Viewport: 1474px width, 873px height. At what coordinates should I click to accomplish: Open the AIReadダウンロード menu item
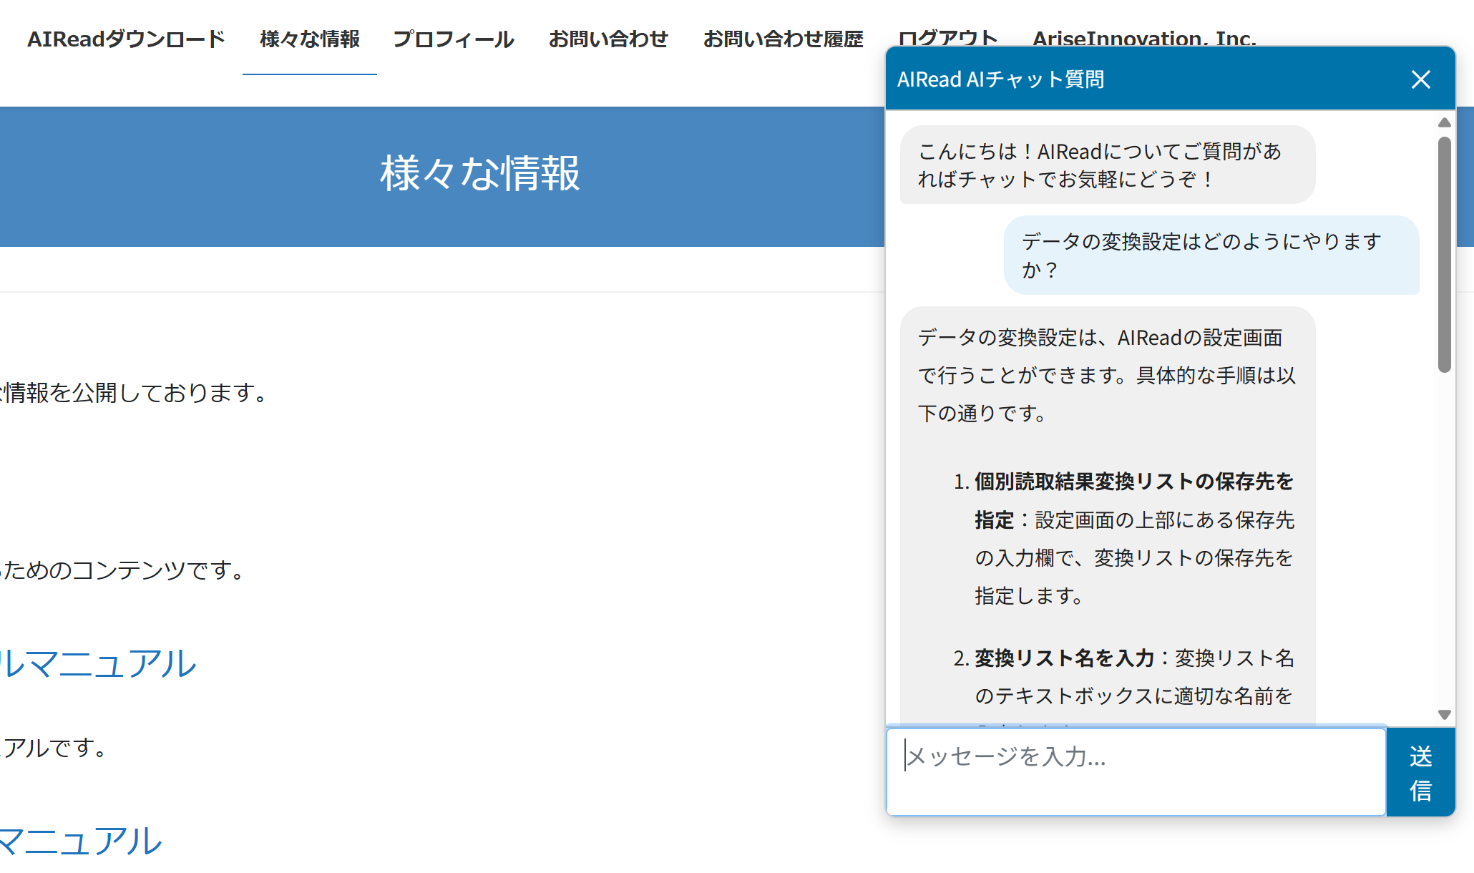click(126, 39)
